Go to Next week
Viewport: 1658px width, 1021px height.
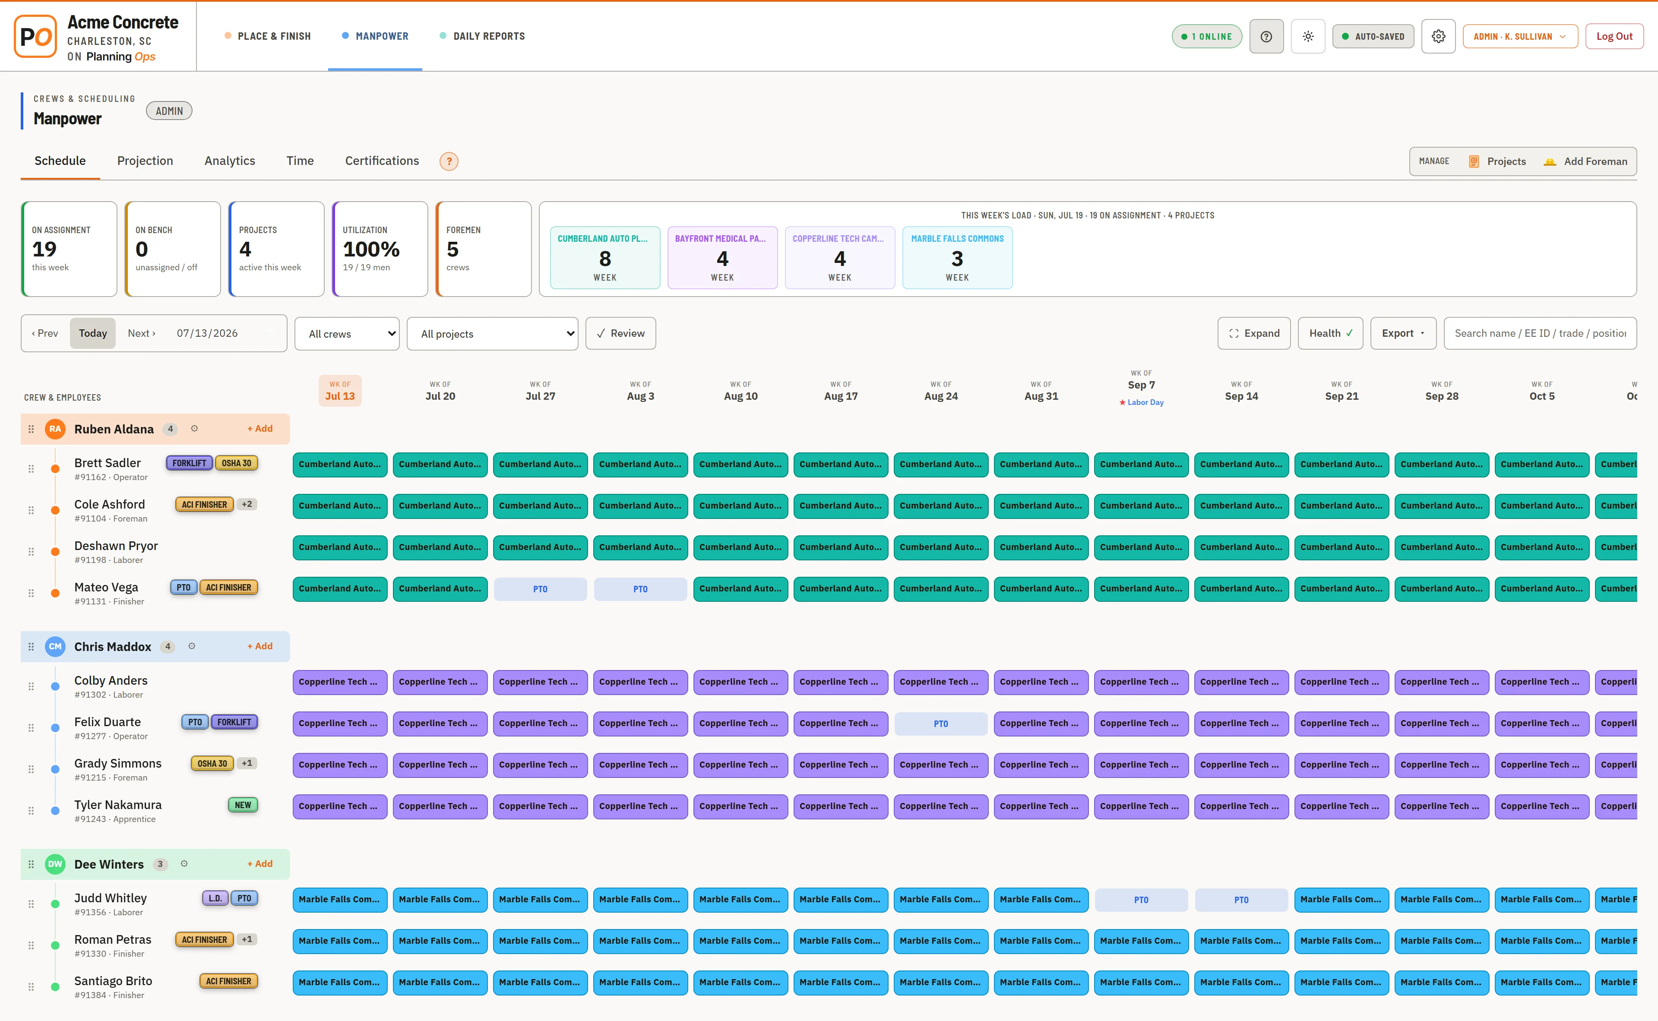pos(141,334)
